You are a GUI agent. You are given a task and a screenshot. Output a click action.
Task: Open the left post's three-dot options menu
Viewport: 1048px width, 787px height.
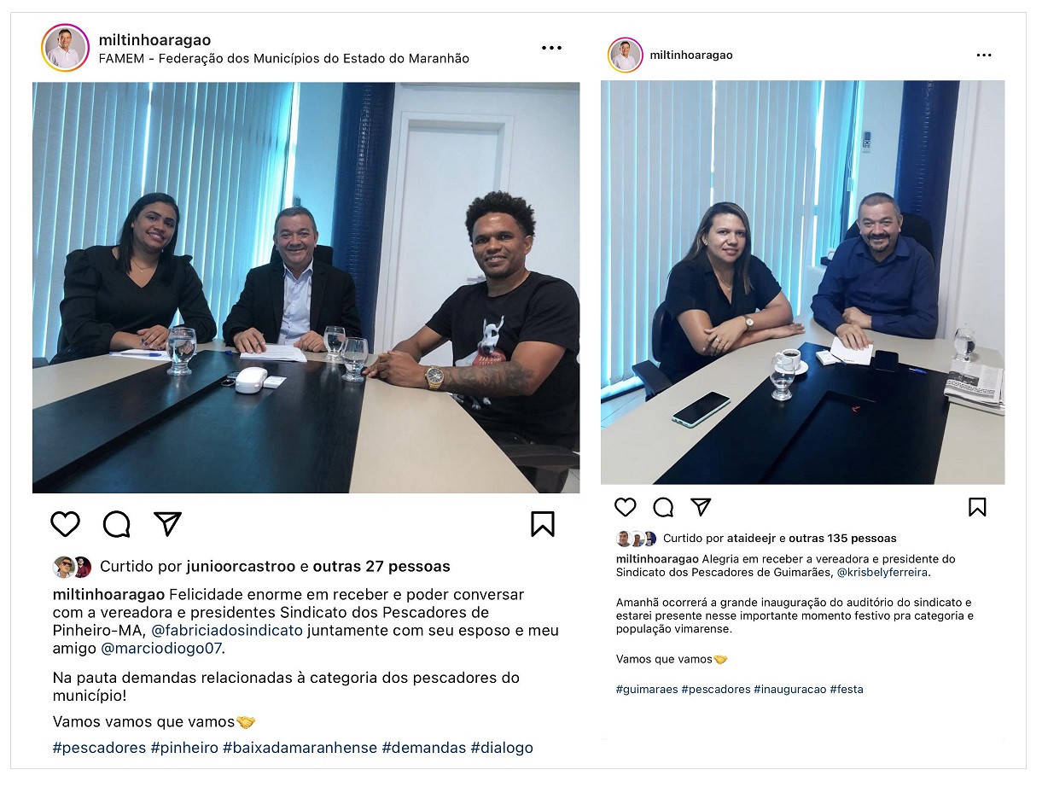pyautogui.click(x=552, y=48)
